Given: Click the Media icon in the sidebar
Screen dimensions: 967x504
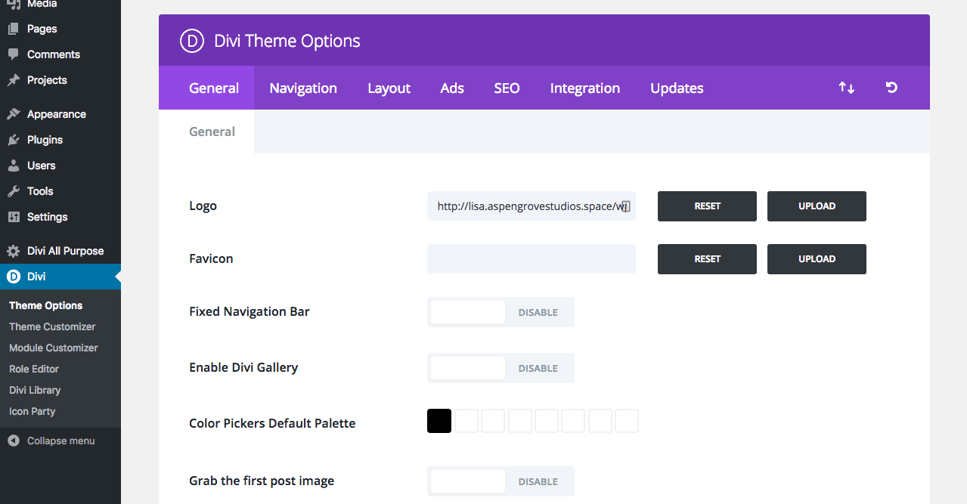Looking at the screenshot, I should click(14, 5).
